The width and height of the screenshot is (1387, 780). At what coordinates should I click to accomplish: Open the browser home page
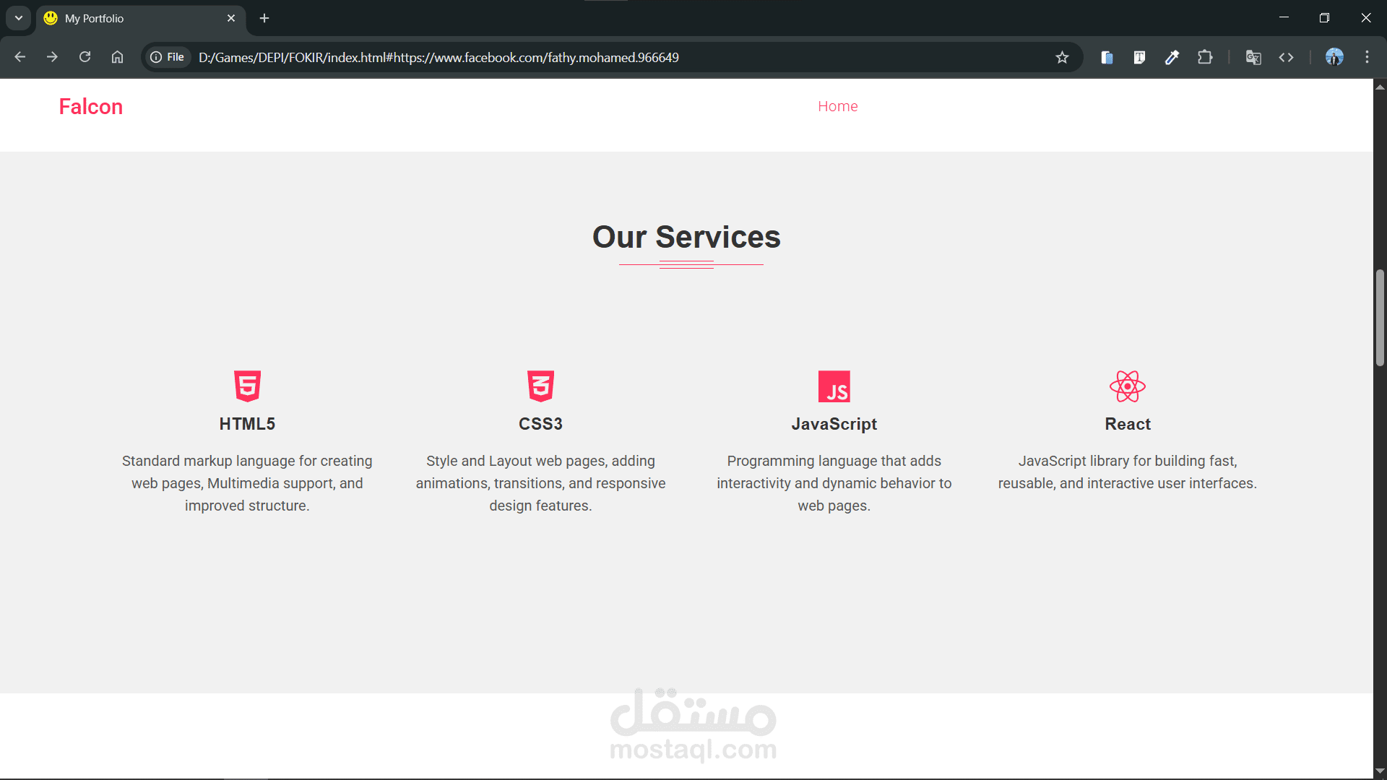[x=117, y=57]
